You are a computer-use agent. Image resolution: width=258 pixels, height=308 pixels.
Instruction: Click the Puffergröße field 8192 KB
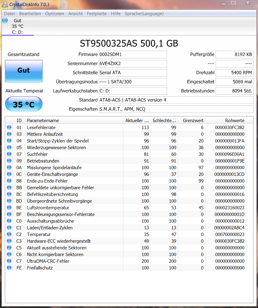pos(234,54)
